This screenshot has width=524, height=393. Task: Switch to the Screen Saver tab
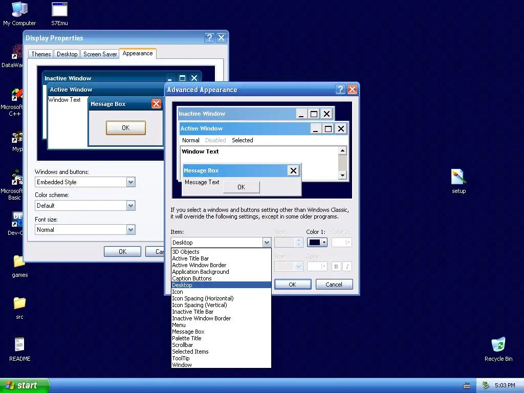pos(100,54)
